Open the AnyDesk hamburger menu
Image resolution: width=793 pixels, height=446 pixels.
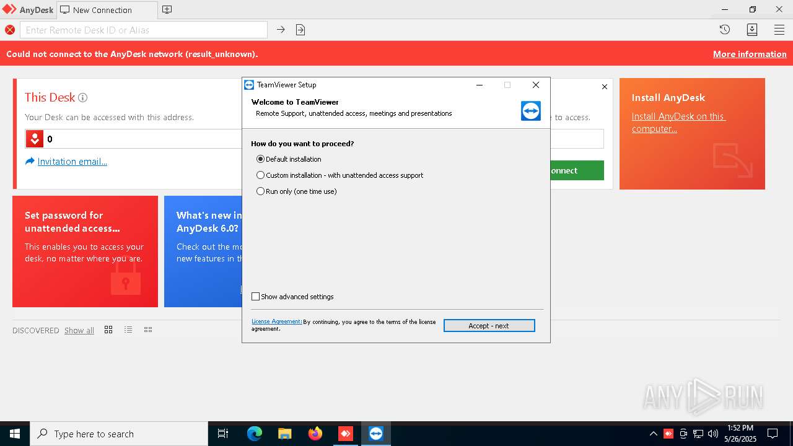[779, 30]
